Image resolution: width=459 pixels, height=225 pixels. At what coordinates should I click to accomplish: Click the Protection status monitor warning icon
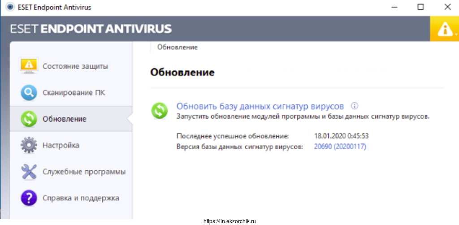coord(29,66)
